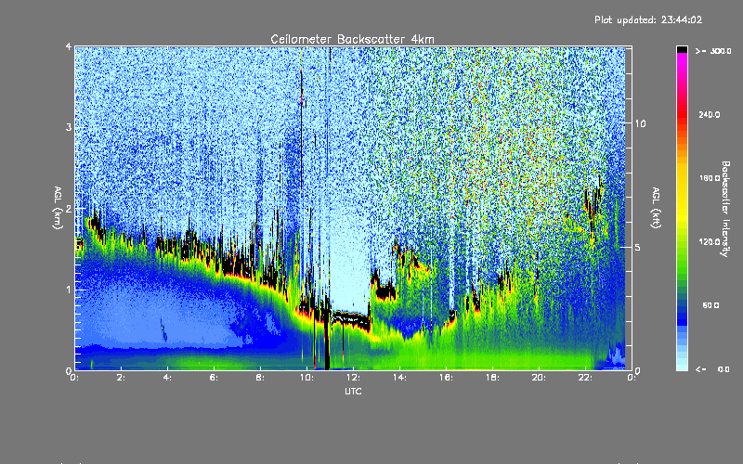The height and width of the screenshot is (464, 743).
Task: Click the "6:" UTC hour tick label
Action: pos(215,378)
